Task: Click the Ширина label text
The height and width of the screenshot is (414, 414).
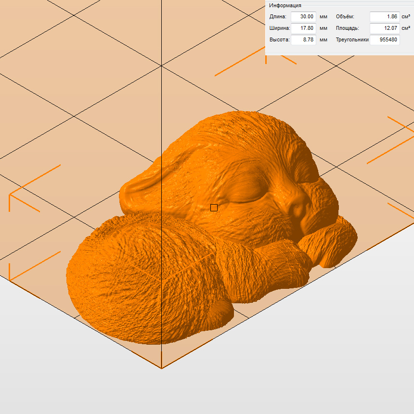Action: point(279,28)
